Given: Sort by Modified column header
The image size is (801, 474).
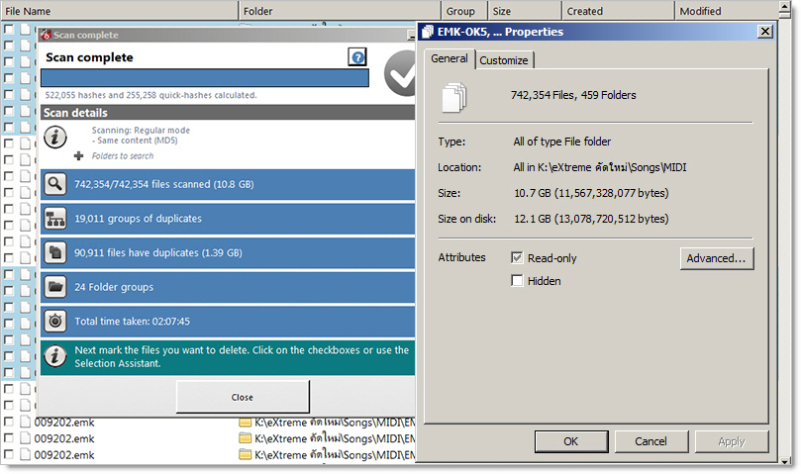Looking at the screenshot, I should coord(726,11).
